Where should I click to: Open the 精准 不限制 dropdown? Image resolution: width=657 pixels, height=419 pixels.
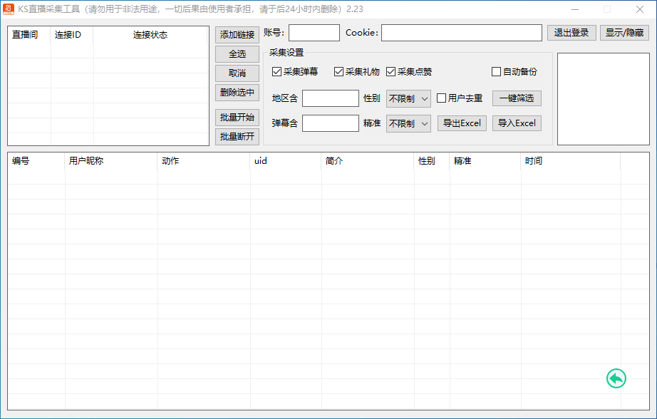pos(408,123)
